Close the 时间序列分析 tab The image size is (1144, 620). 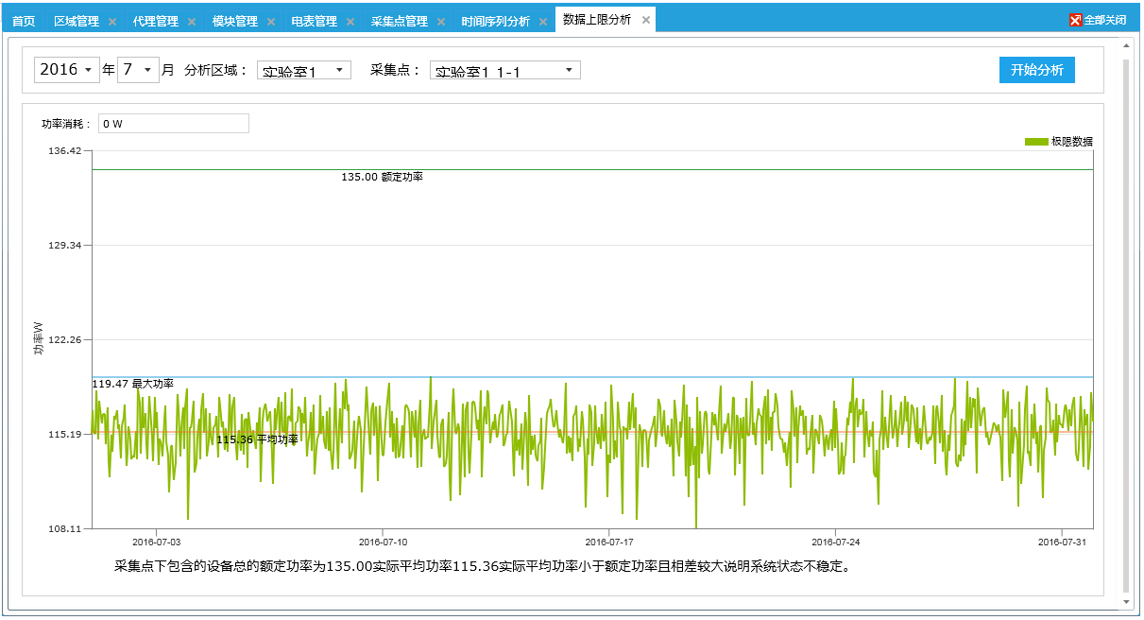(x=543, y=22)
